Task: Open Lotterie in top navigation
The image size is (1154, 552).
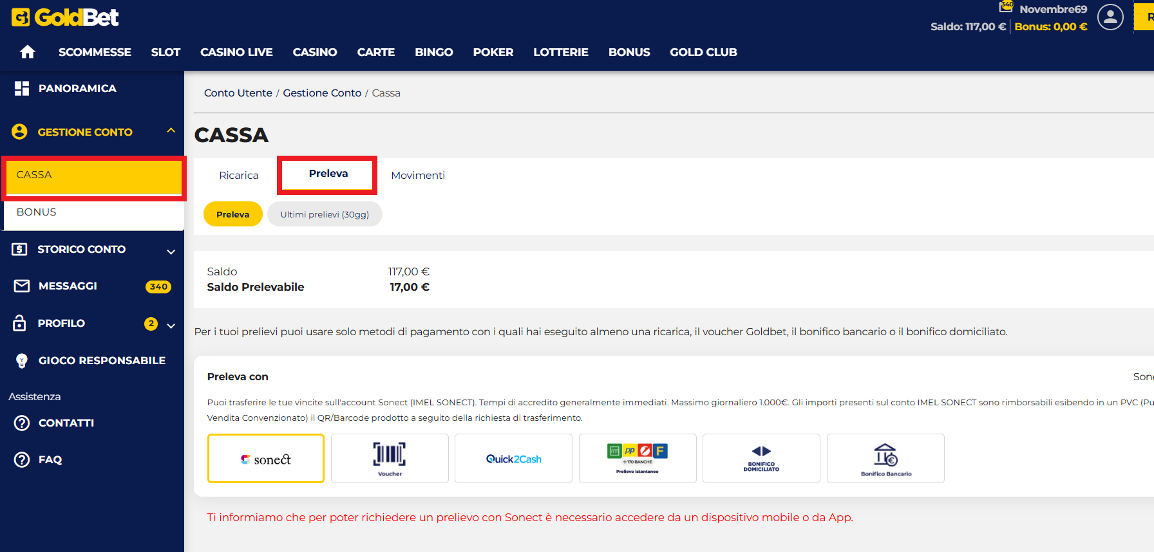Action: [x=561, y=52]
